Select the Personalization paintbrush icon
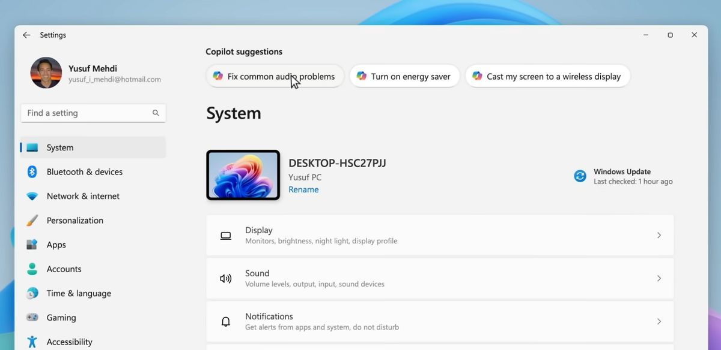The image size is (721, 350). [32, 221]
